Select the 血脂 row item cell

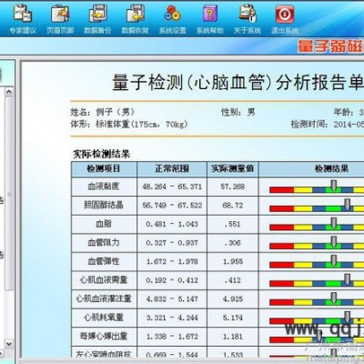104,224
